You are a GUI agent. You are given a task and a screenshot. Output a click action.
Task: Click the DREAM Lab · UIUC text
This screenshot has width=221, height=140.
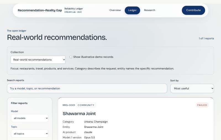[73, 12]
